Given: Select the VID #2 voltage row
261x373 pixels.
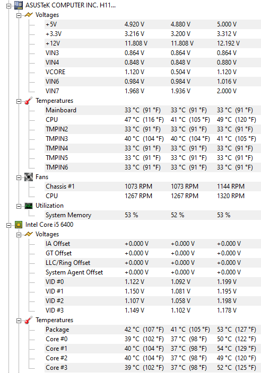Looking at the screenshot, I should tap(153, 301).
